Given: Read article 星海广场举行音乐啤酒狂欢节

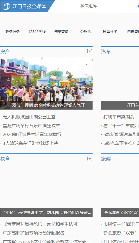Looking at the screenshot, I should tap(31, 126).
